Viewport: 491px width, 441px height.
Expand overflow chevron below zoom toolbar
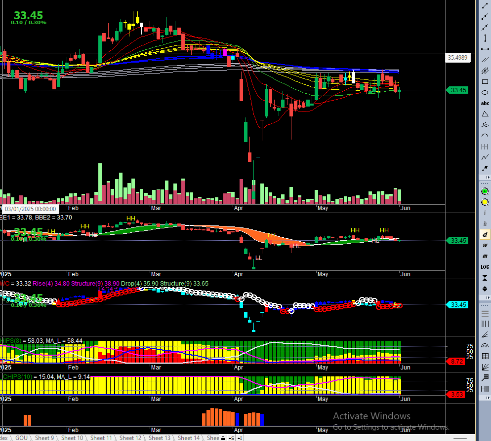(x=487, y=298)
